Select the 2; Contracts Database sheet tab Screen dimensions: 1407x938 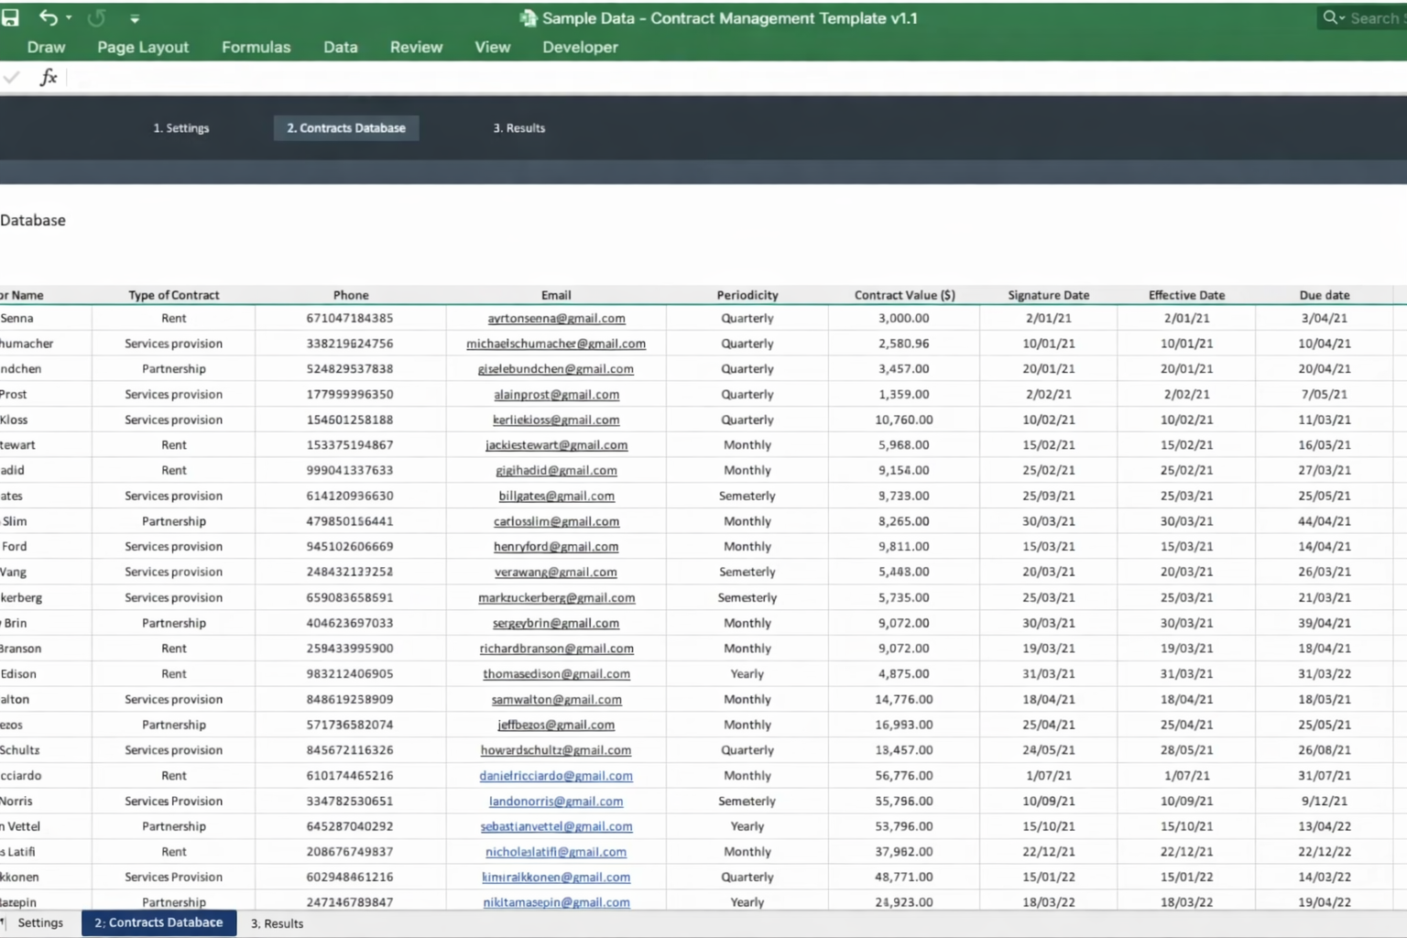coord(158,922)
